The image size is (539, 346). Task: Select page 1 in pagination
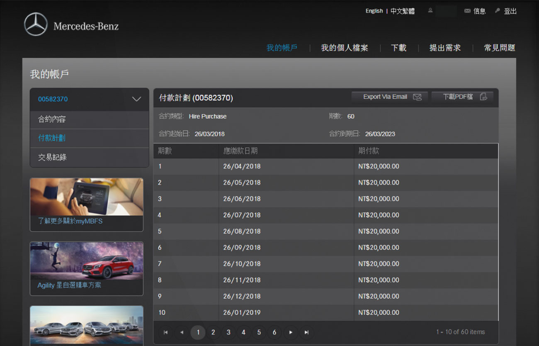(x=198, y=332)
